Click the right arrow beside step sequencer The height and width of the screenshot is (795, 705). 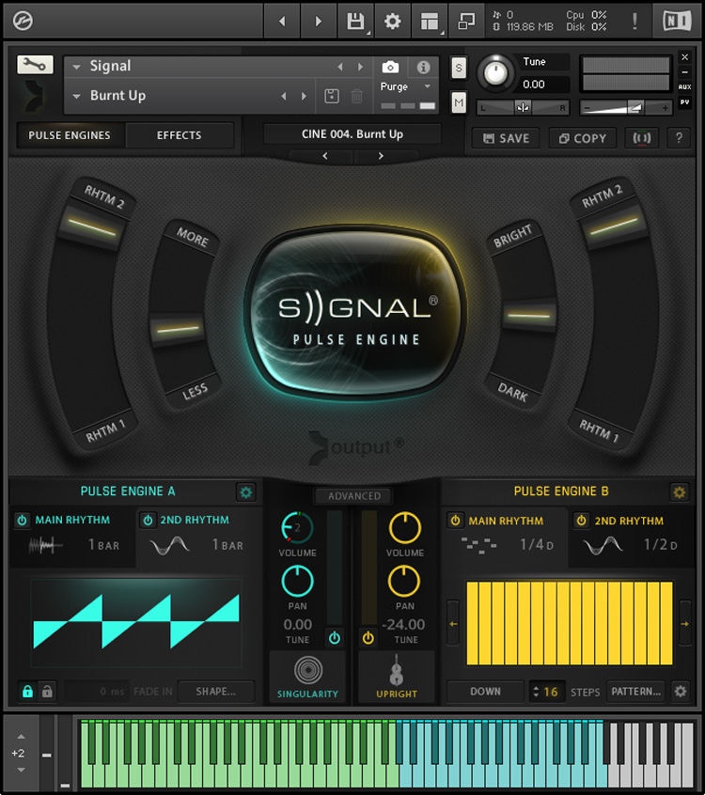click(684, 623)
